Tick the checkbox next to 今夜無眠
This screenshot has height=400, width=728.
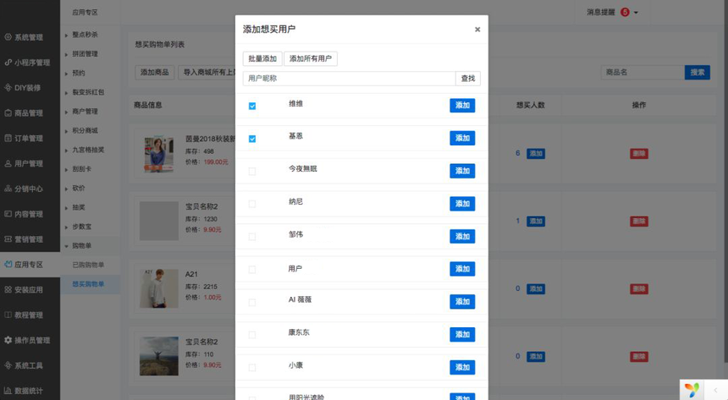pos(252,172)
